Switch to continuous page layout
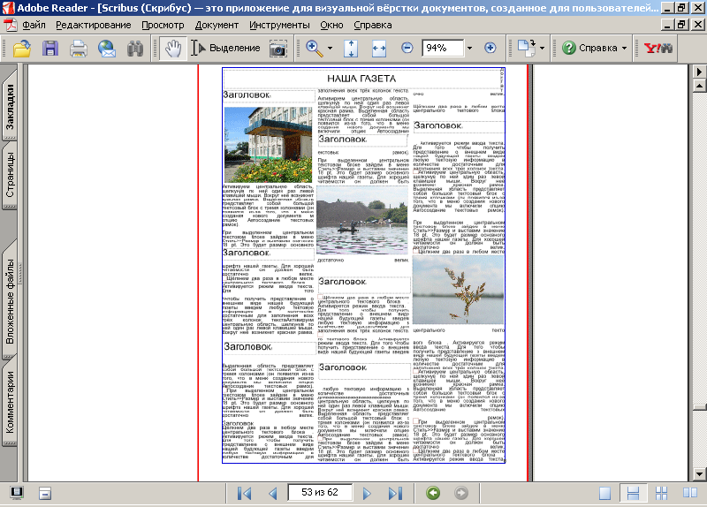This screenshot has height=507, width=707. click(x=633, y=493)
